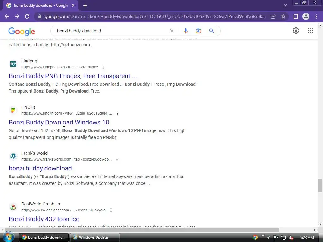View site info via the lock icon

40,16
